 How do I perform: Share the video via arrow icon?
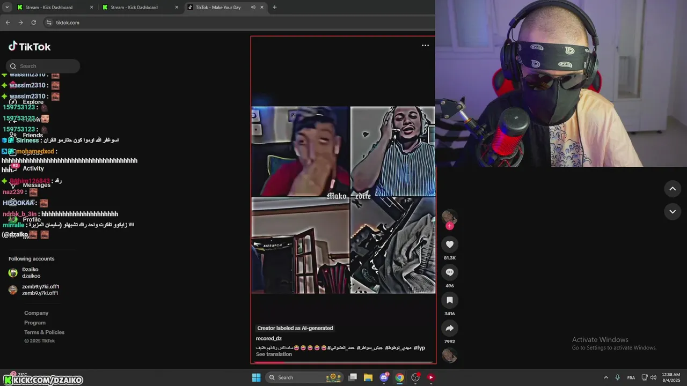point(450,328)
